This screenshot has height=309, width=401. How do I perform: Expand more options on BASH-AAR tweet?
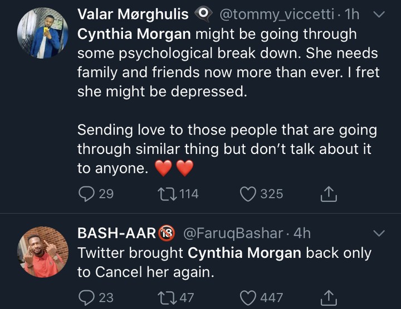[x=379, y=232]
